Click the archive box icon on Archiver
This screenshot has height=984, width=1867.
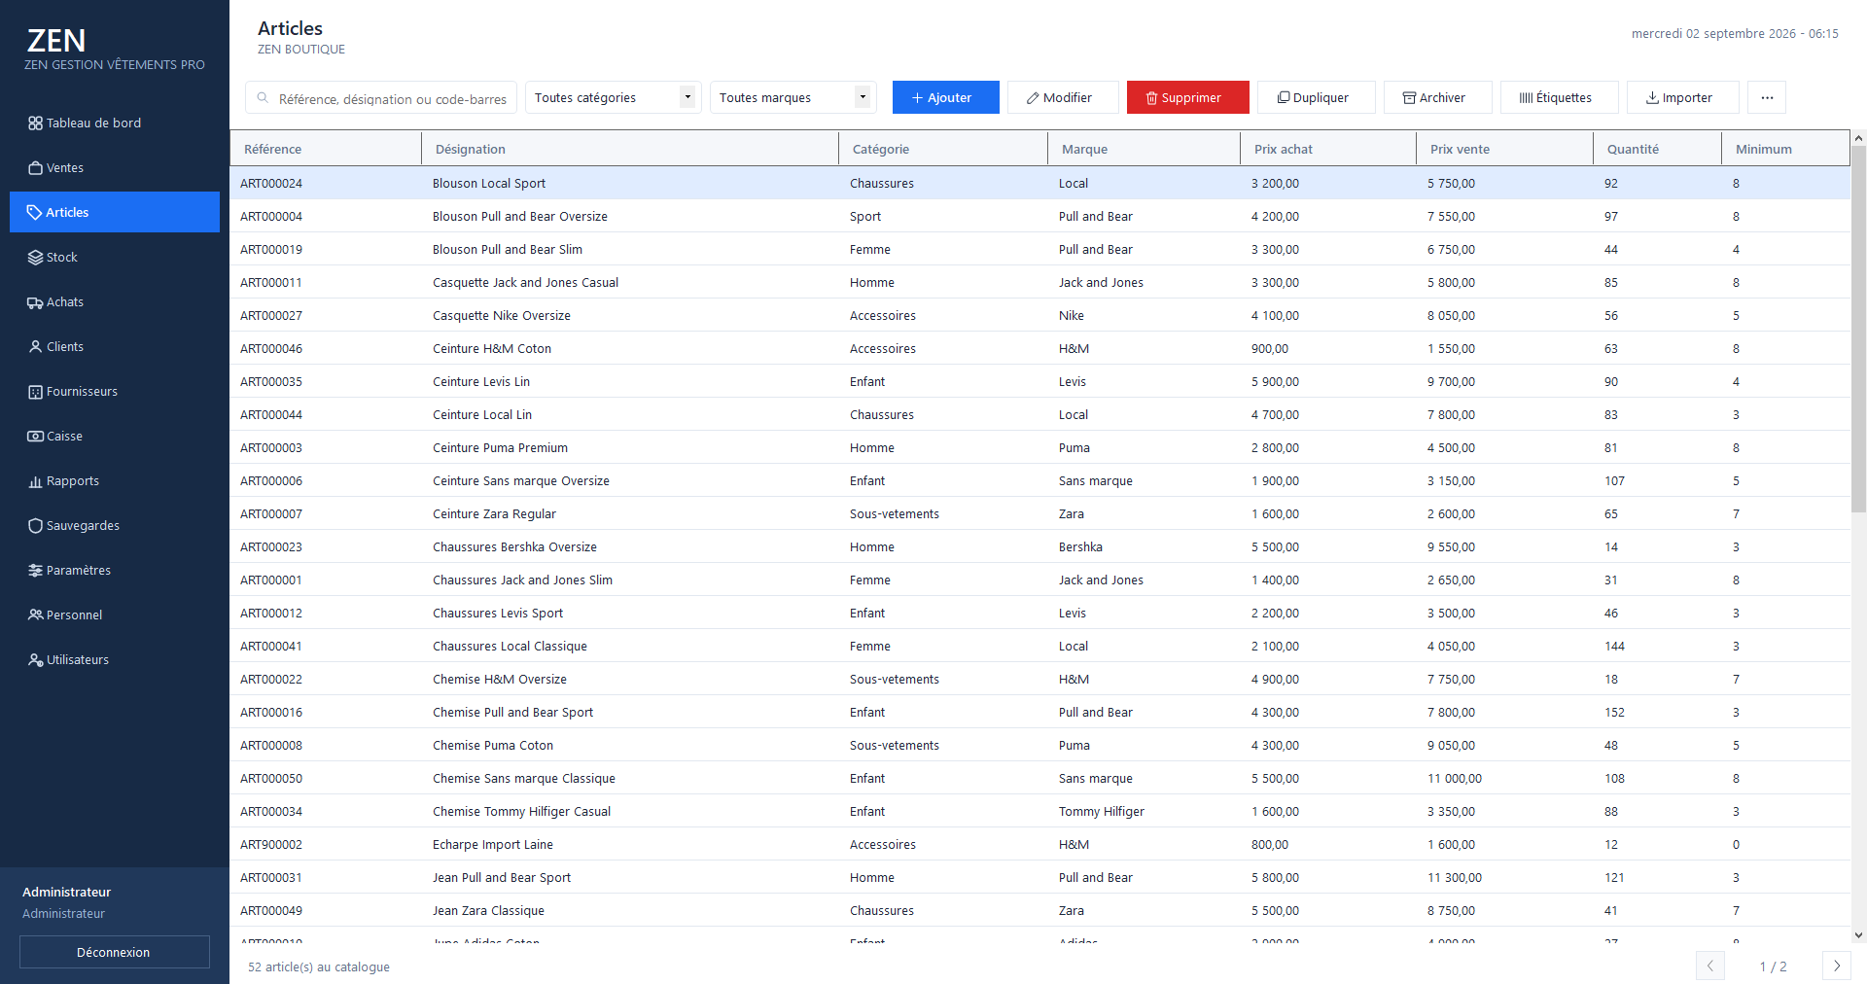(x=1409, y=98)
